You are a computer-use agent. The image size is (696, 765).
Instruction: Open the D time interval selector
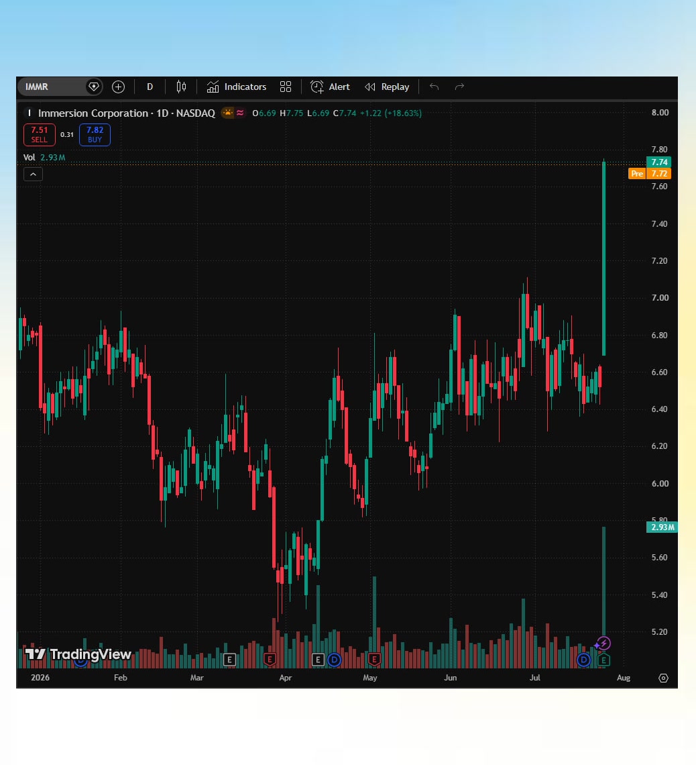150,87
